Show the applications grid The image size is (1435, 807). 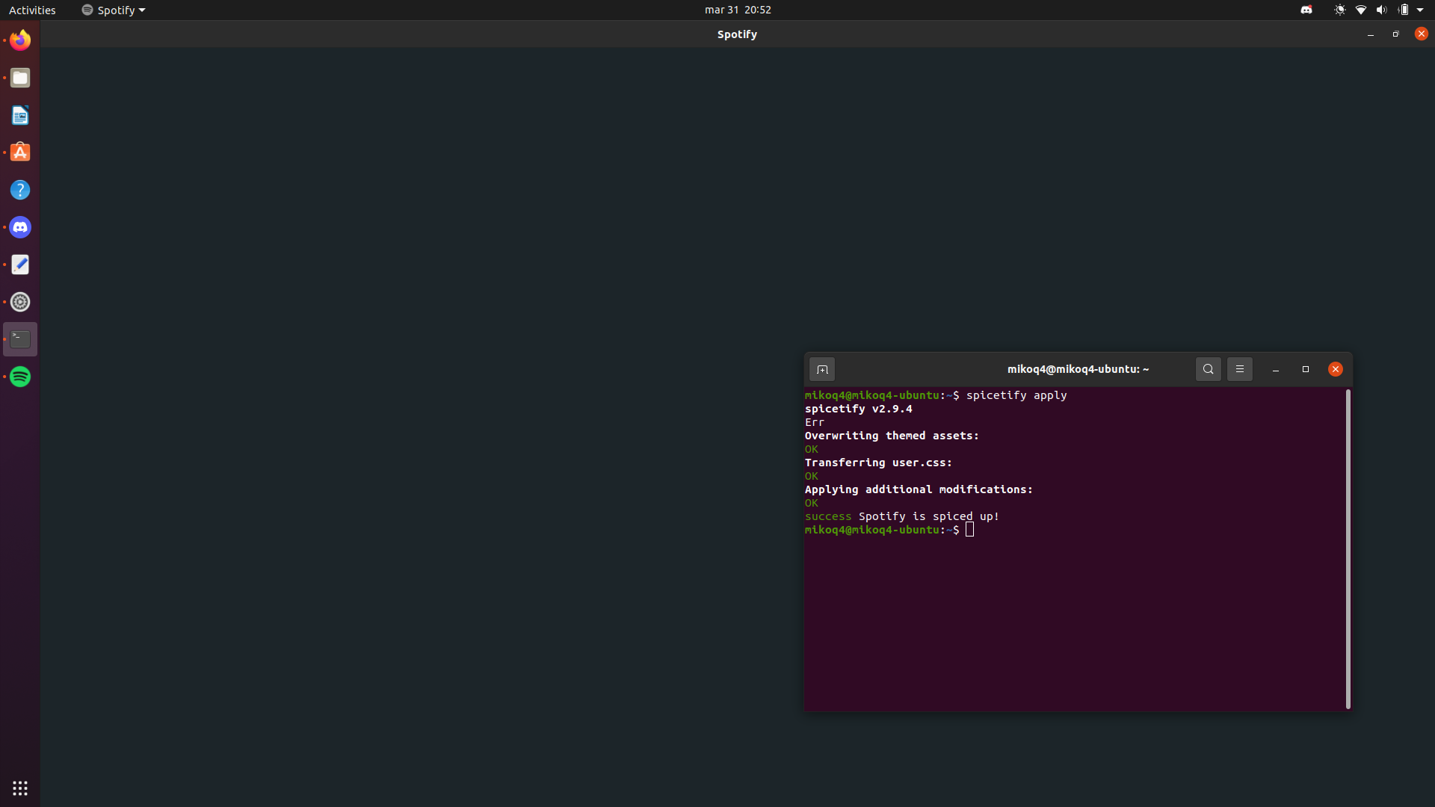(20, 788)
